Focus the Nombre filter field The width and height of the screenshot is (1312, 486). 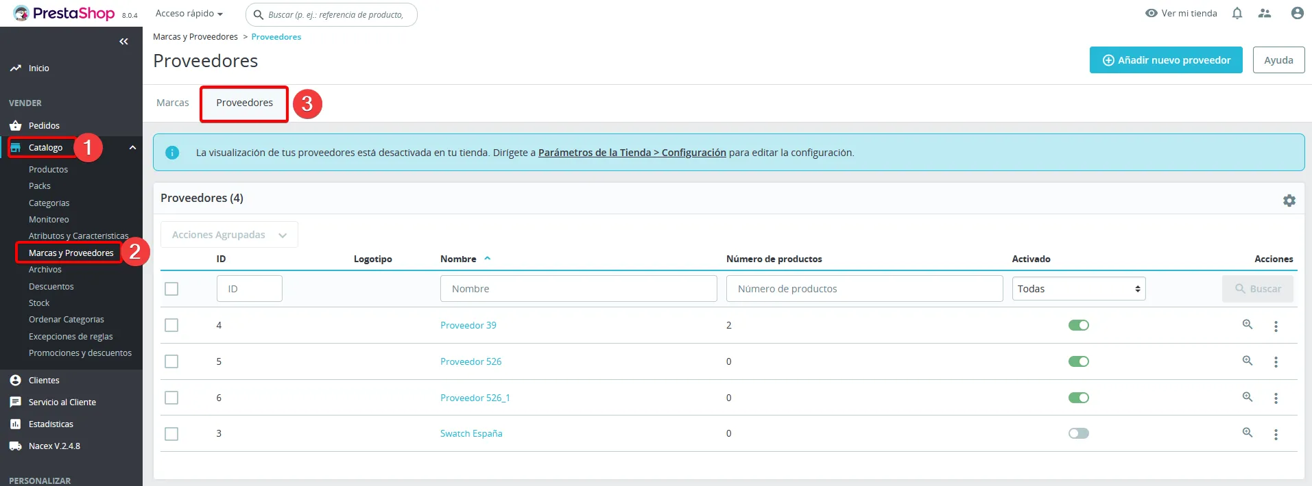coord(578,289)
